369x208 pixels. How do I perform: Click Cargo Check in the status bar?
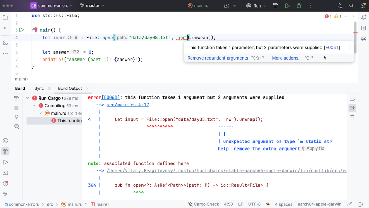click(204, 204)
